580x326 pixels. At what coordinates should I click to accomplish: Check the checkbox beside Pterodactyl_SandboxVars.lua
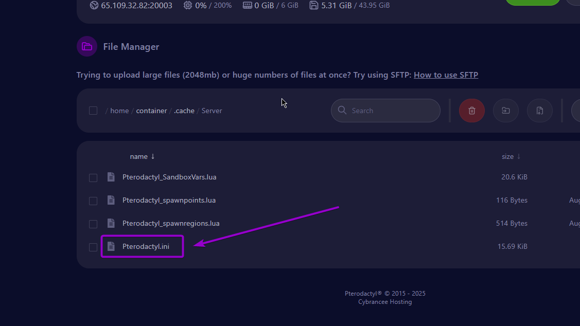(x=93, y=177)
